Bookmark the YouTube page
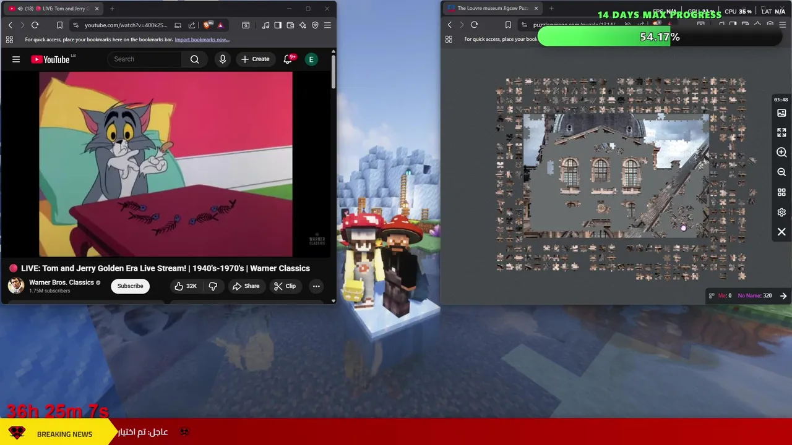Screen dimensions: 792x445 [x=59, y=25]
